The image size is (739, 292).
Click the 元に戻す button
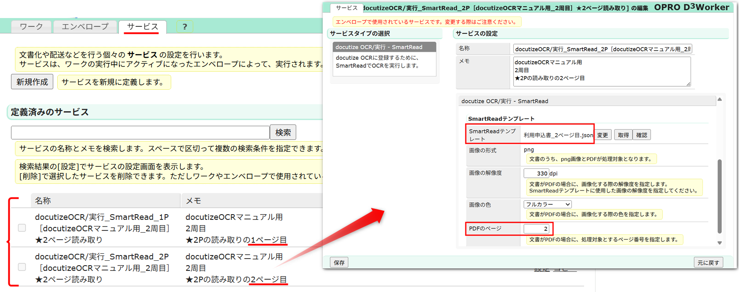click(x=708, y=263)
